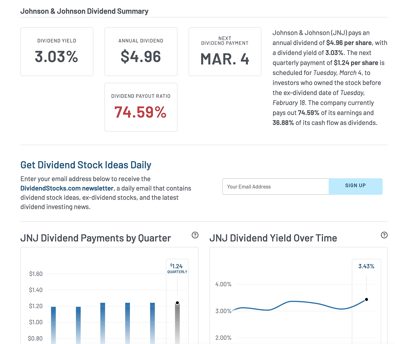Image resolution: width=395 pixels, height=344 pixels.
Task: Click the second blue quarterly dividend bar
Action: tap(78, 325)
